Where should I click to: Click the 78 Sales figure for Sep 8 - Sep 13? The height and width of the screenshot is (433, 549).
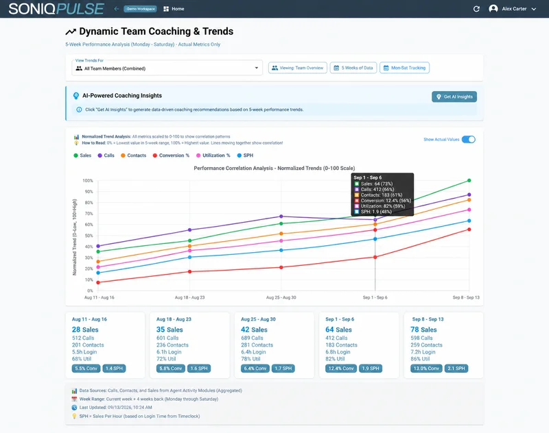pos(423,330)
